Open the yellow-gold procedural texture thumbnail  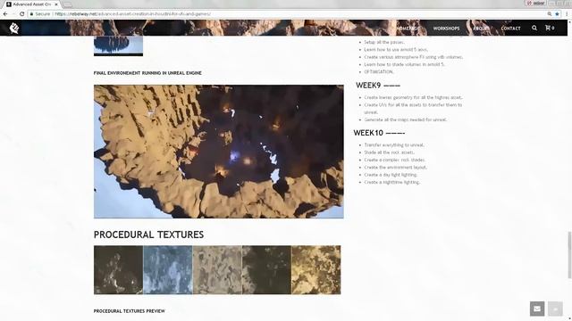tap(315, 269)
